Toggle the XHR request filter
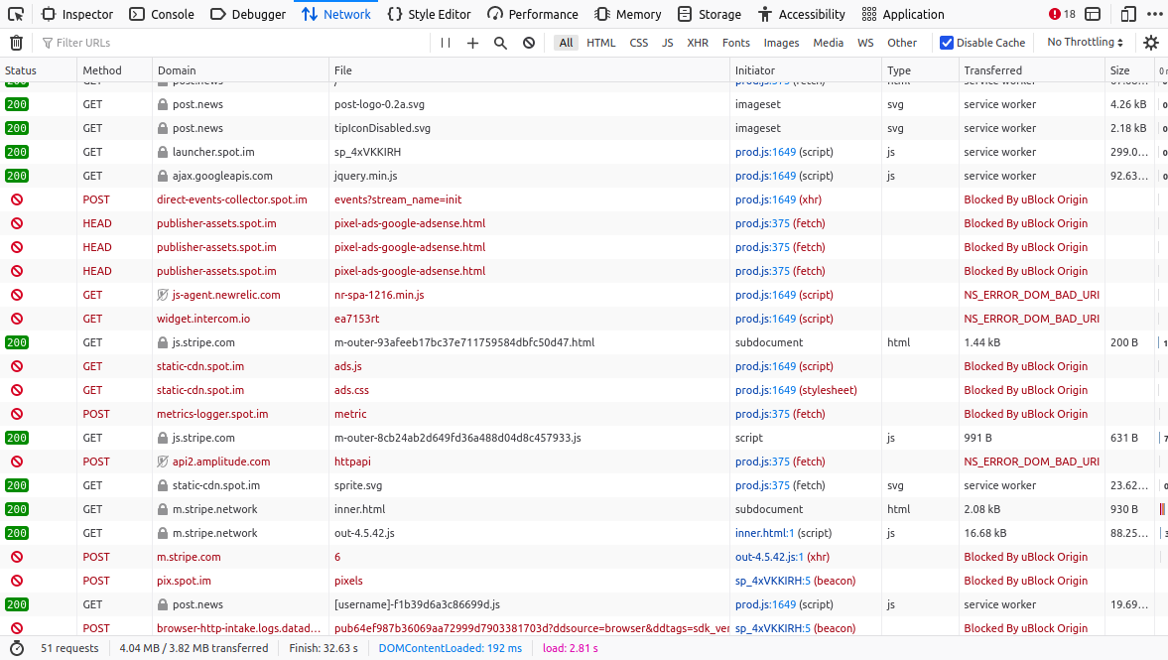Image resolution: width=1168 pixels, height=660 pixels. click(698, 43)
